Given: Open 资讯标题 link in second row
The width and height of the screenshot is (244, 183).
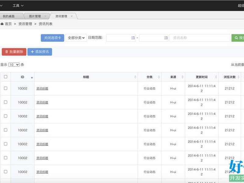Looking at the screenshot, I should click(42, 102).
